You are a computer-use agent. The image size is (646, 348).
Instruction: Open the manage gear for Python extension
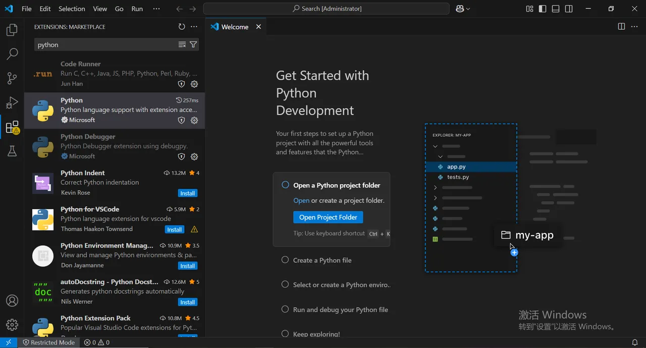(194, 120)
